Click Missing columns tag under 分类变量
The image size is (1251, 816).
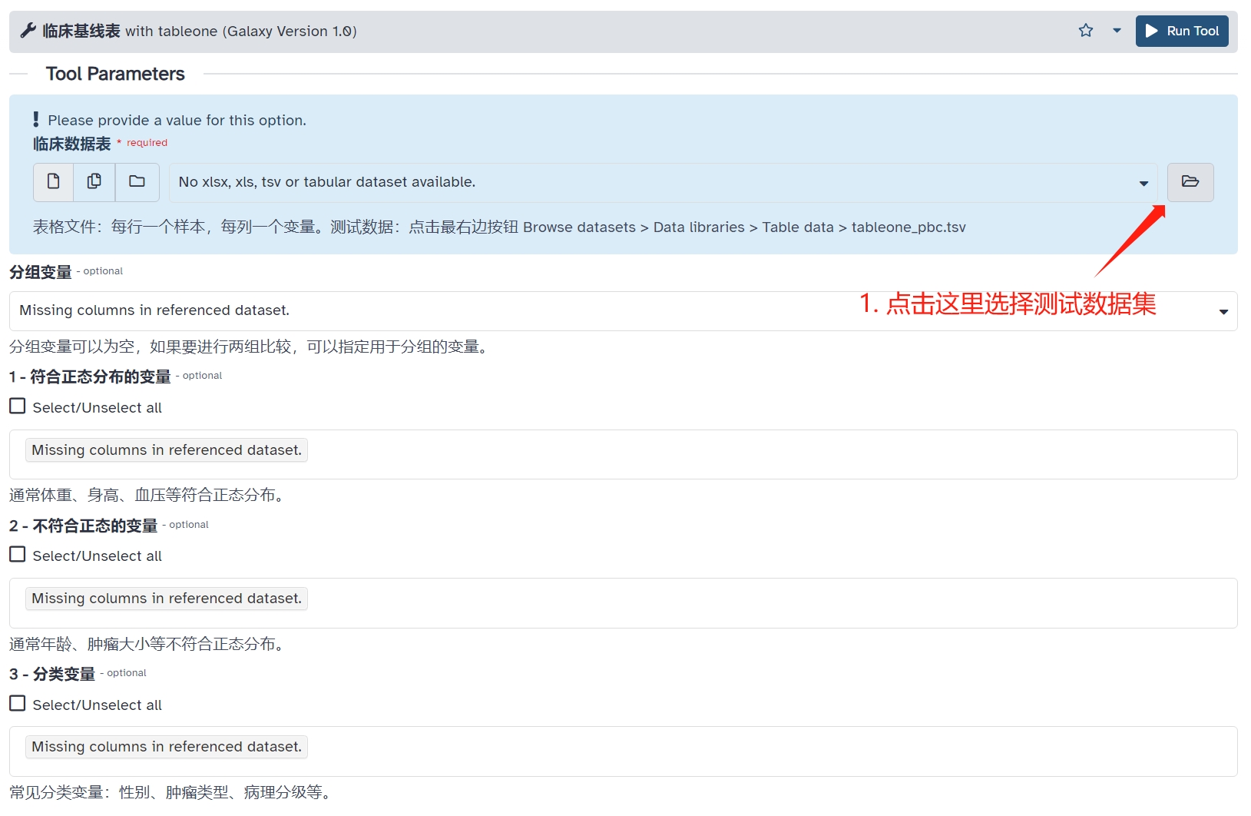167,747
